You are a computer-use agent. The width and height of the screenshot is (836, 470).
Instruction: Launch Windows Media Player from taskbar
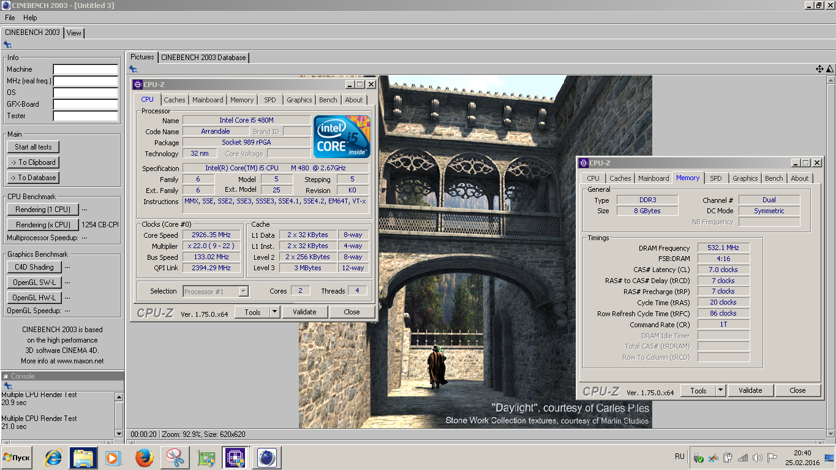pyautogui.click(x=113, y=458)
